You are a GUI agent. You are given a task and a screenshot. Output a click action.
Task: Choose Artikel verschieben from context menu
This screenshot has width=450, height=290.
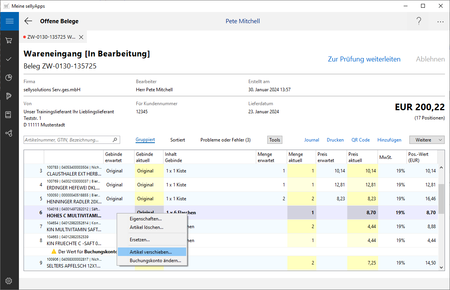tap(151, 252)
